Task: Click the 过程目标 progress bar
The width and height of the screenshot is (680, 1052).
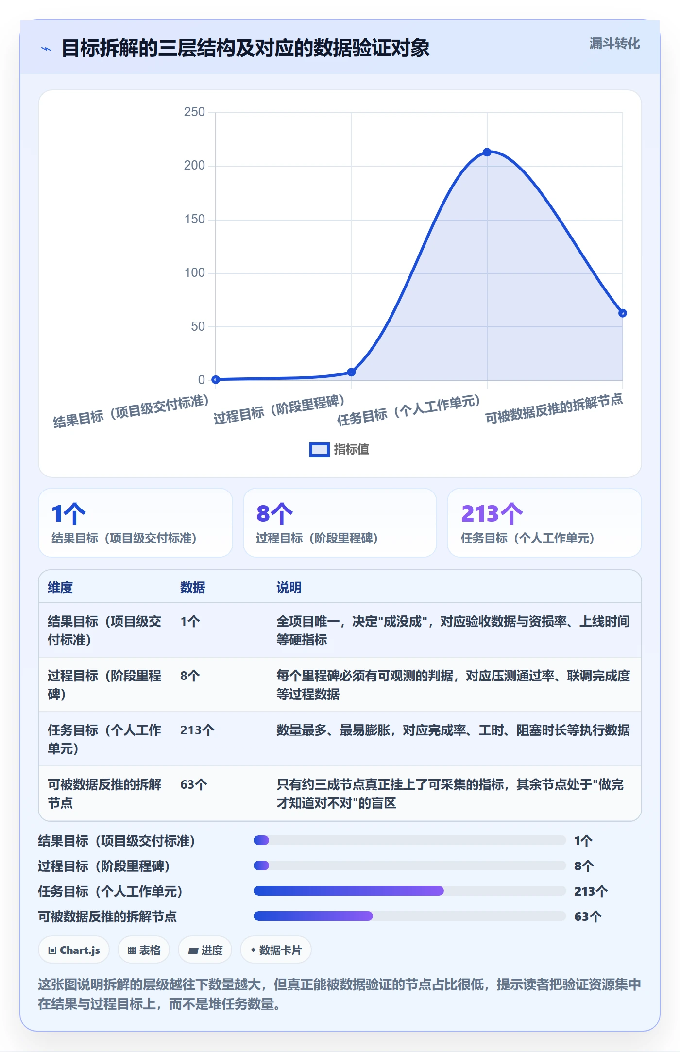Action: coord(409,866)
